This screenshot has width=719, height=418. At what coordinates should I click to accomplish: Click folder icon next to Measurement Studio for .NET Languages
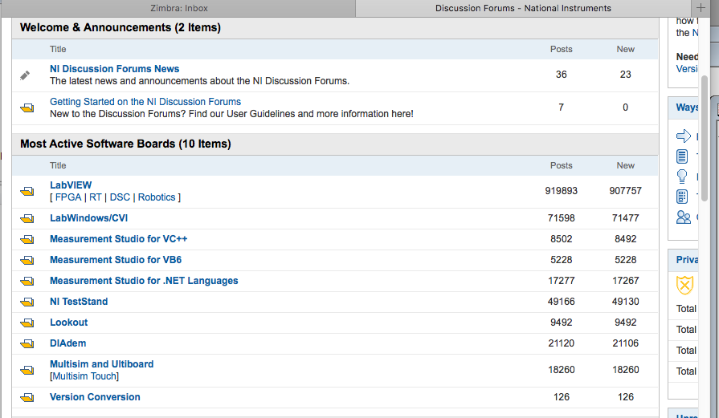click(27, 281)
